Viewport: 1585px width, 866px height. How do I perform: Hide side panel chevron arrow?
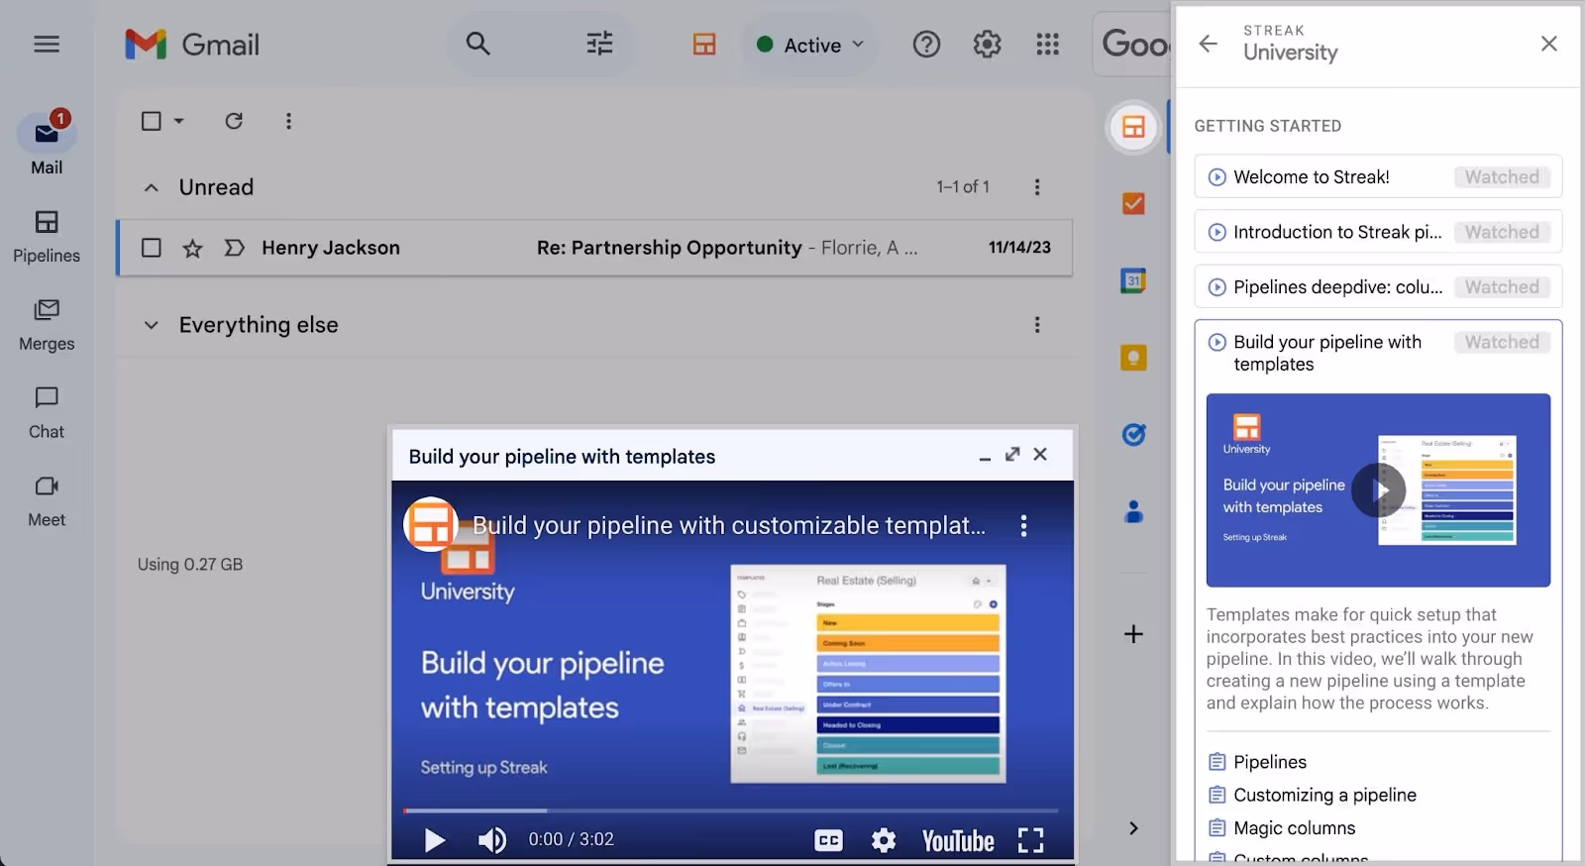(x=1133, y=828)
